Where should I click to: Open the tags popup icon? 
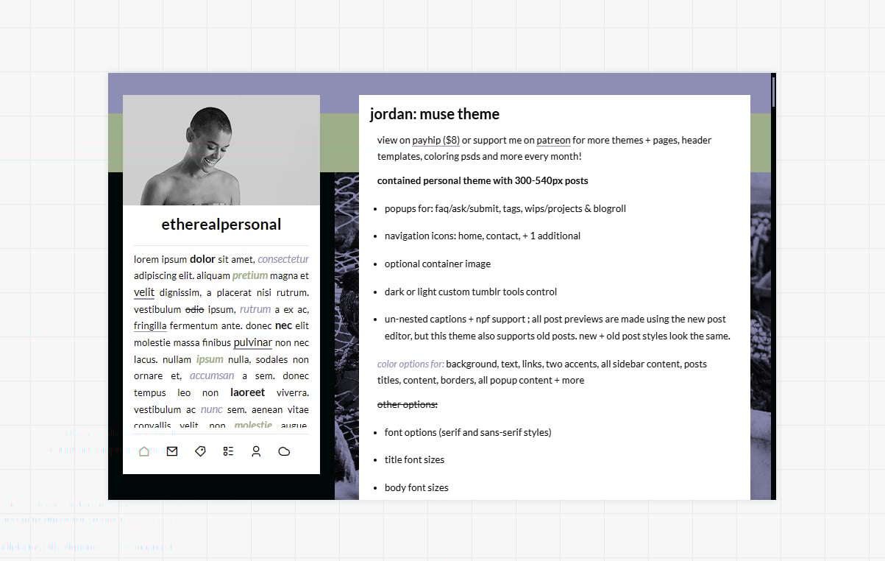[200, 451]
